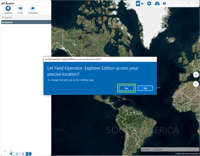Click the road routes icon

(x=157, y=3)
